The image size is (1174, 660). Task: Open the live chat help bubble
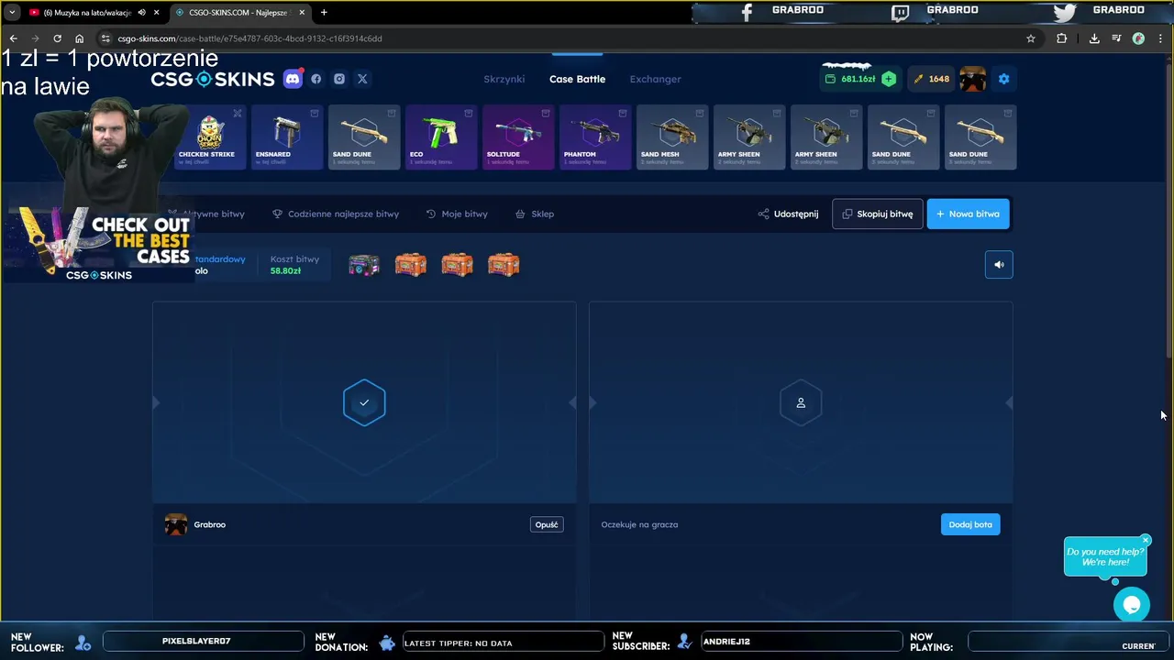1132,605
